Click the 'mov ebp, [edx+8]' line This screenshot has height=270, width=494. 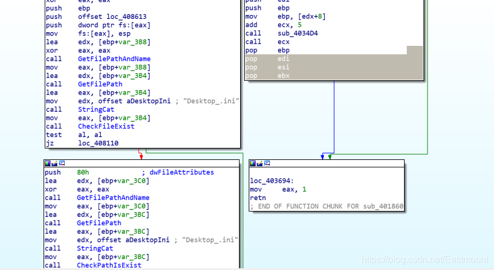click(x=285, y=17)
